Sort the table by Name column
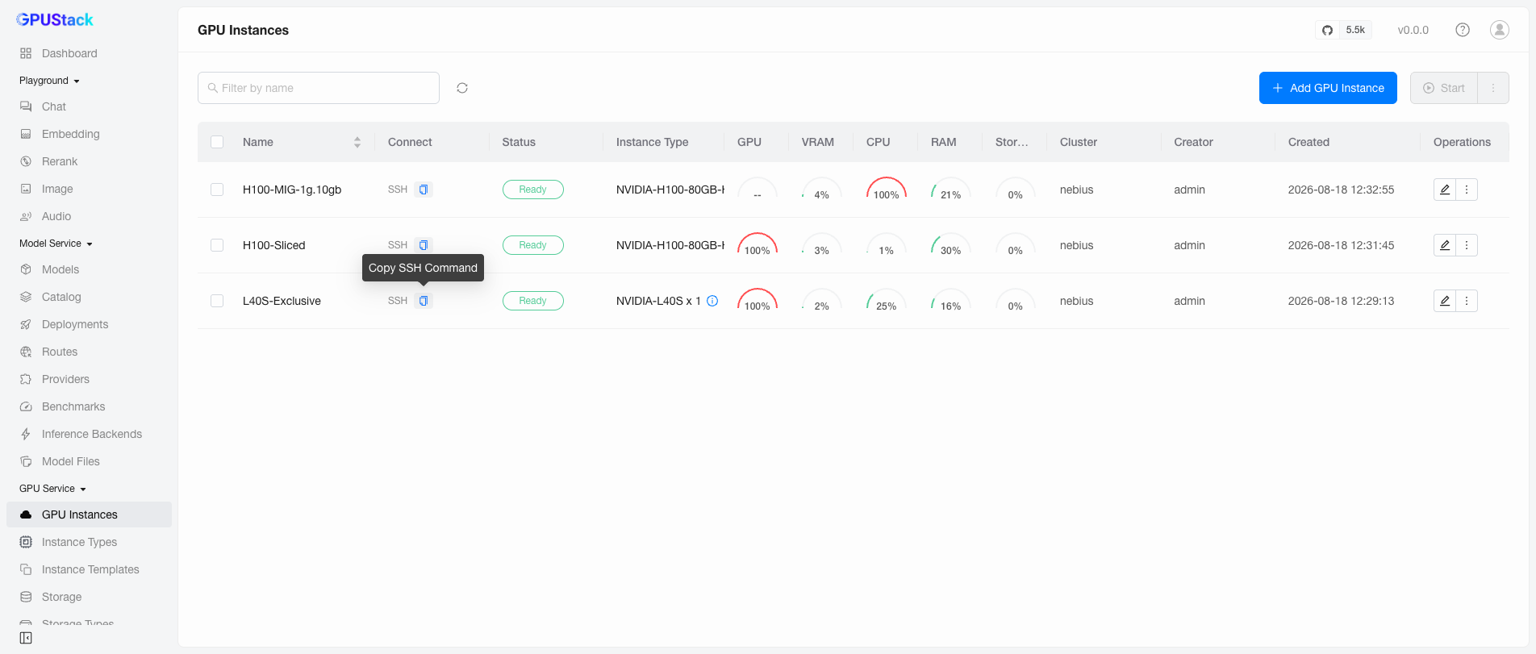This screenshot has width=1536, height=654. pyautogui.click(x=357, y=142)
